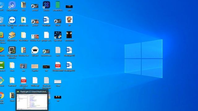Viewport: 198px width, 111px height.
Task: Select the DBFile.sql file
Action: (x=35, y=80)
